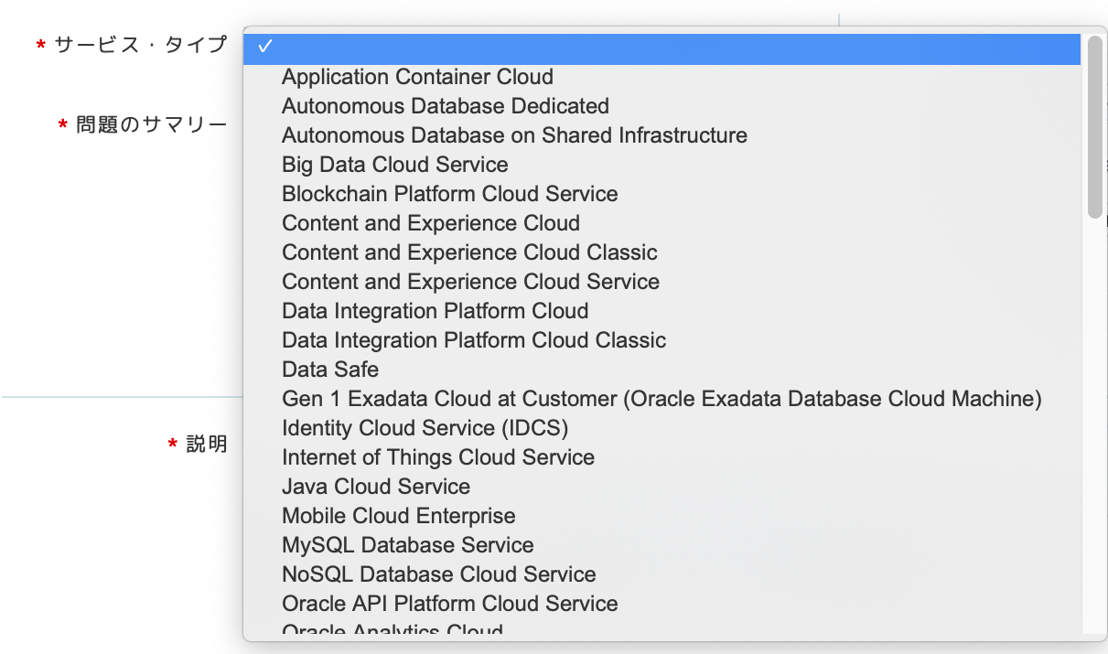This screenshot has width=1108, height=654.
Task: Select the blank checkmarked option
Action: pos(662,48)
